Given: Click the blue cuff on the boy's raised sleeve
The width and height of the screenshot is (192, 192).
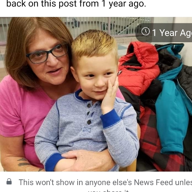Looking at the screenshot, I should tap(111, 118).
